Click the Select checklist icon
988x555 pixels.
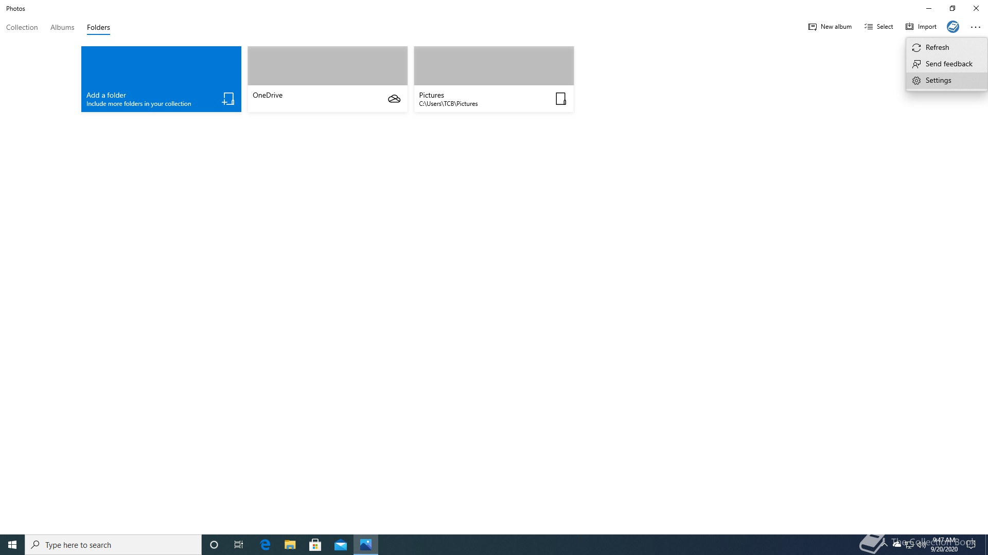(x=869, y=27)
